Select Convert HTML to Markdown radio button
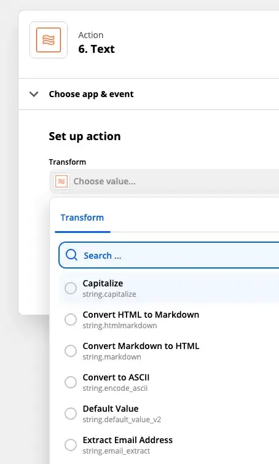 [71, 320]
